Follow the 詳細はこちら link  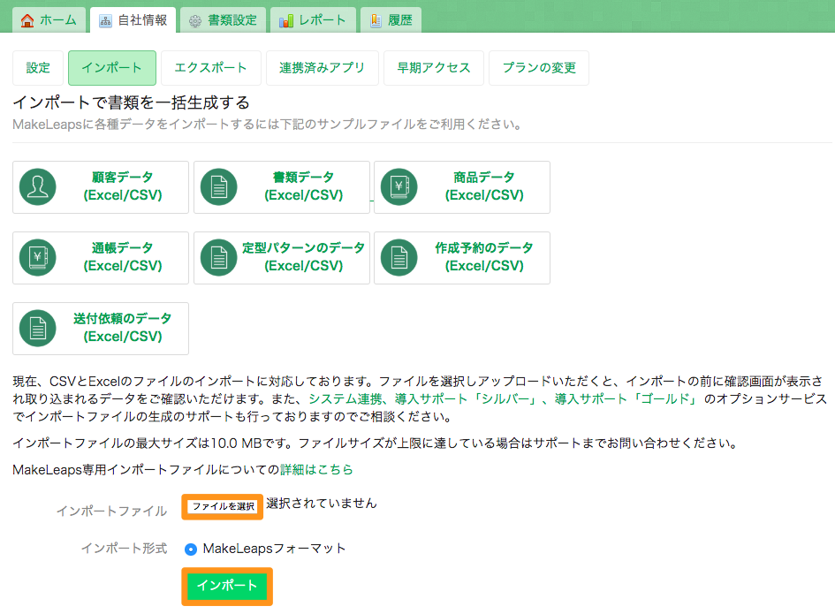pyautogui.click(x=316, y=469)
